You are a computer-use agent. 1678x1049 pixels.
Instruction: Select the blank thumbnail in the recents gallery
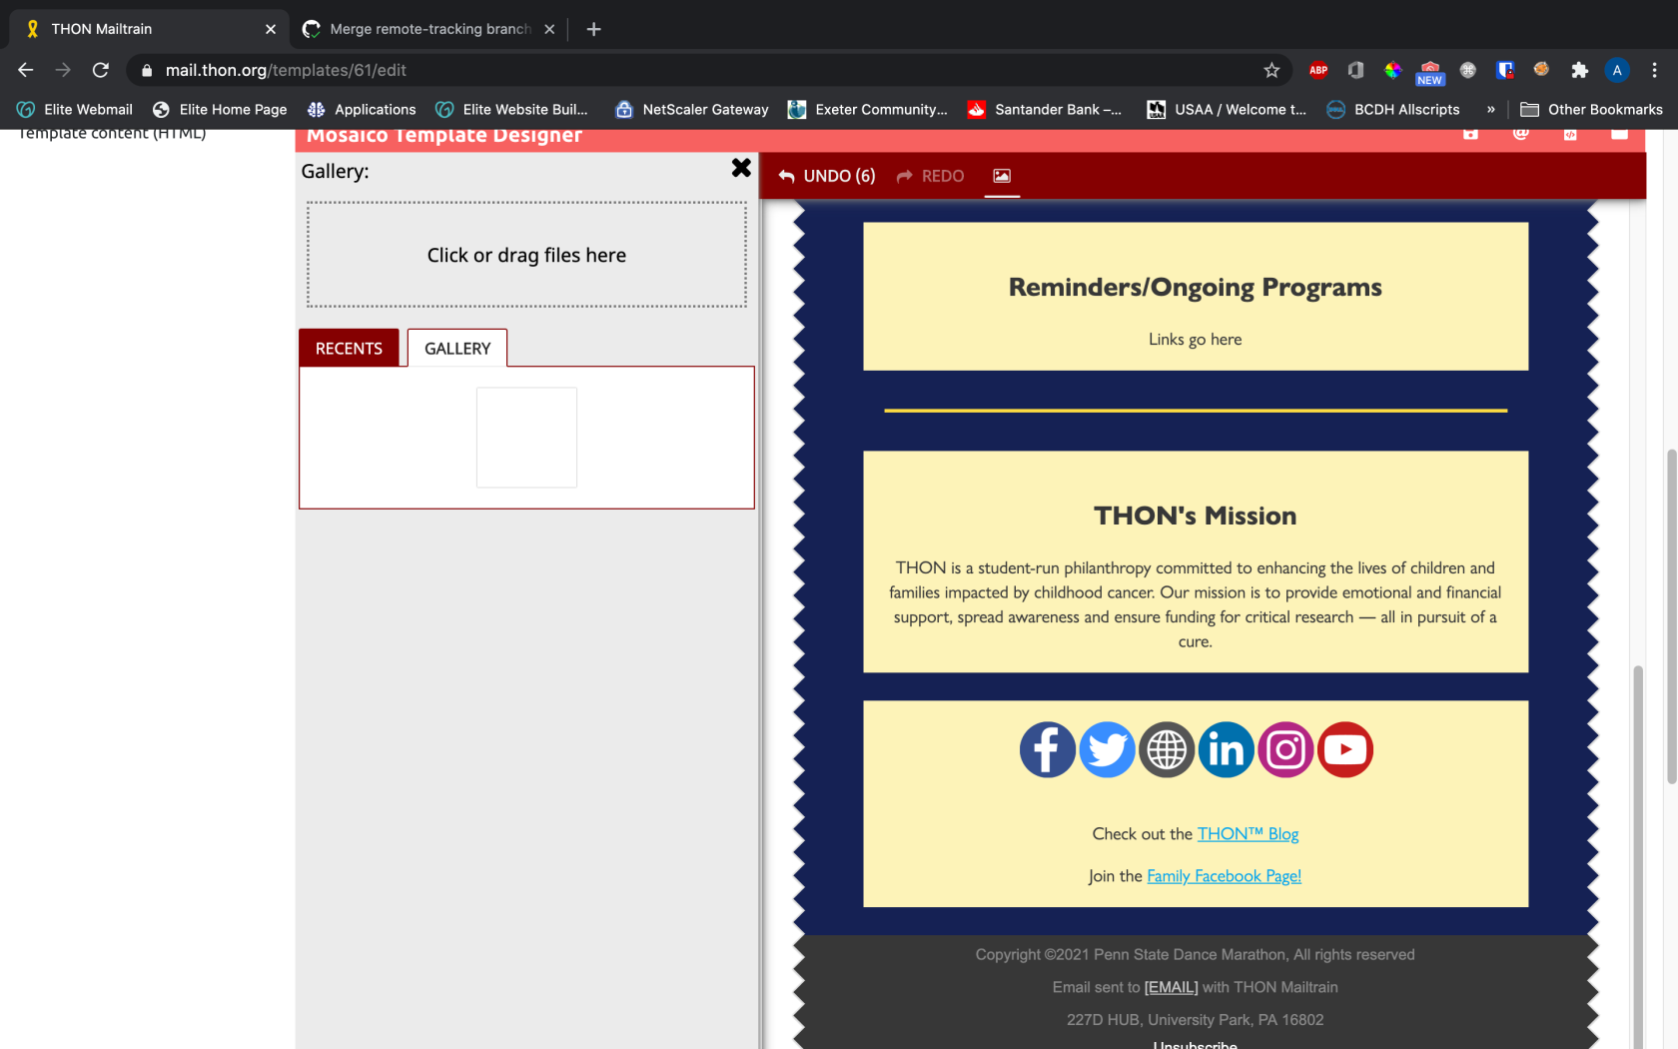tap(526, 438)
